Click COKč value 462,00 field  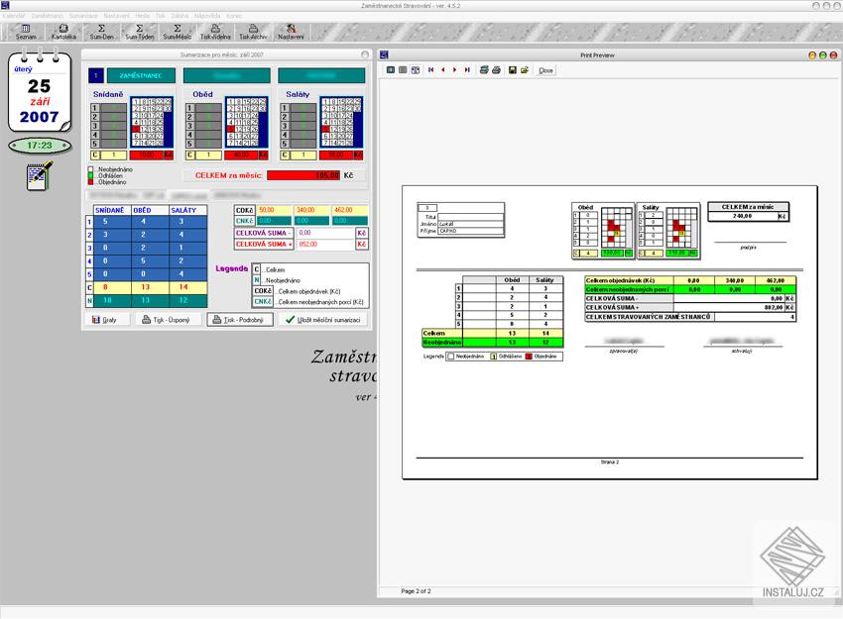tap(349, 210)
